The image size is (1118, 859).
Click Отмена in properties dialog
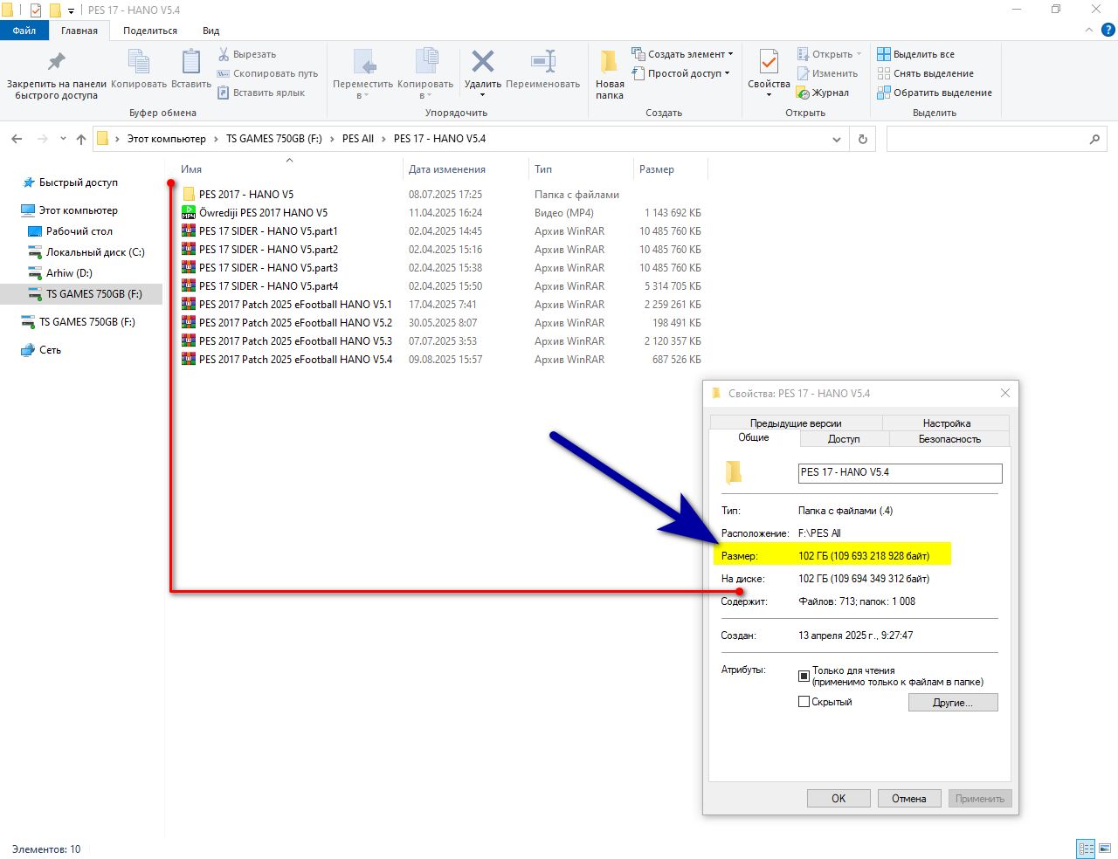point(909,799)
